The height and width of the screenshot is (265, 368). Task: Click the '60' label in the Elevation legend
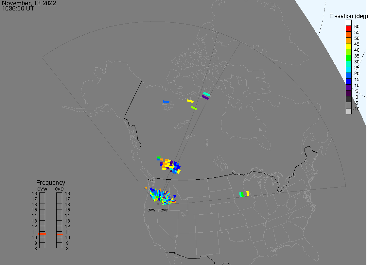(x=357, y=26)
